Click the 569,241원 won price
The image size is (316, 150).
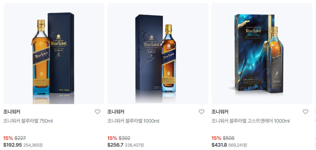[238, 145]
